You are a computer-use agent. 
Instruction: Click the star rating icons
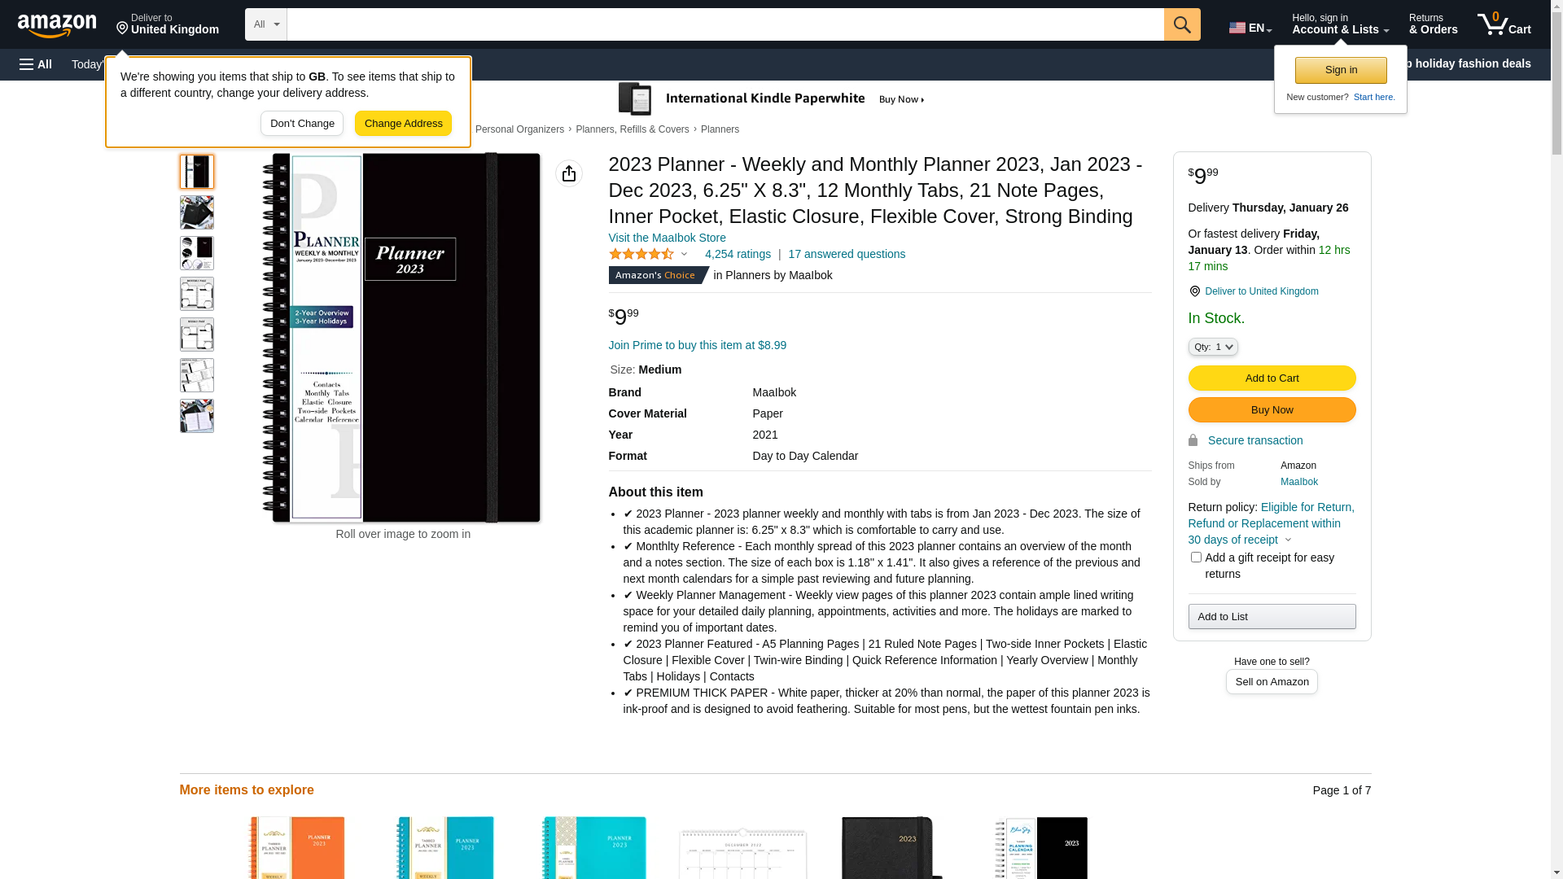641,254
